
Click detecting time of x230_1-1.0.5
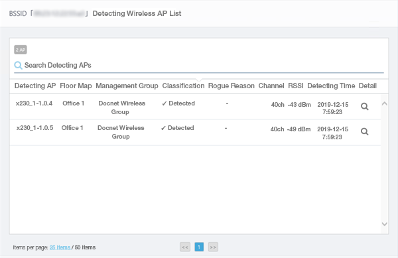point(332,133)
